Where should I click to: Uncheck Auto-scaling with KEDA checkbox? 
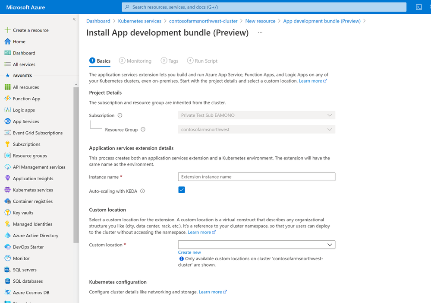point(181,190)
